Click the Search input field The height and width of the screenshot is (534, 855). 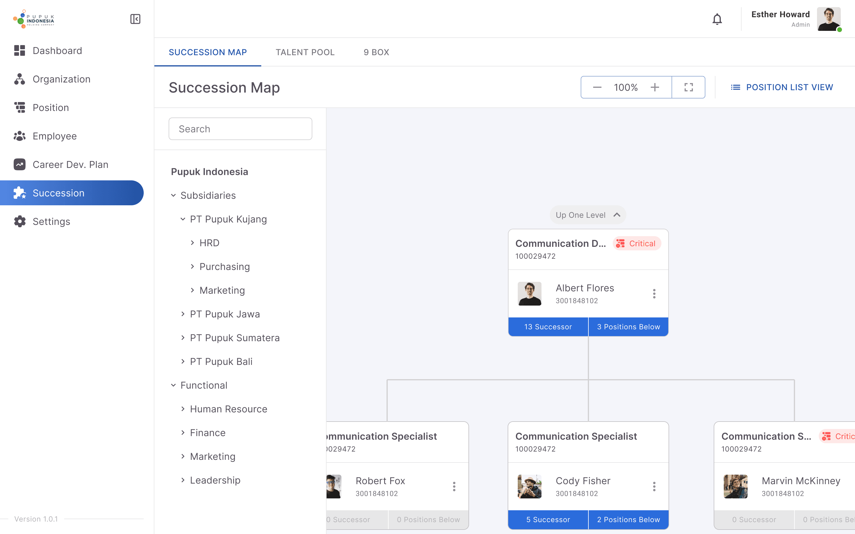point(240,129)
